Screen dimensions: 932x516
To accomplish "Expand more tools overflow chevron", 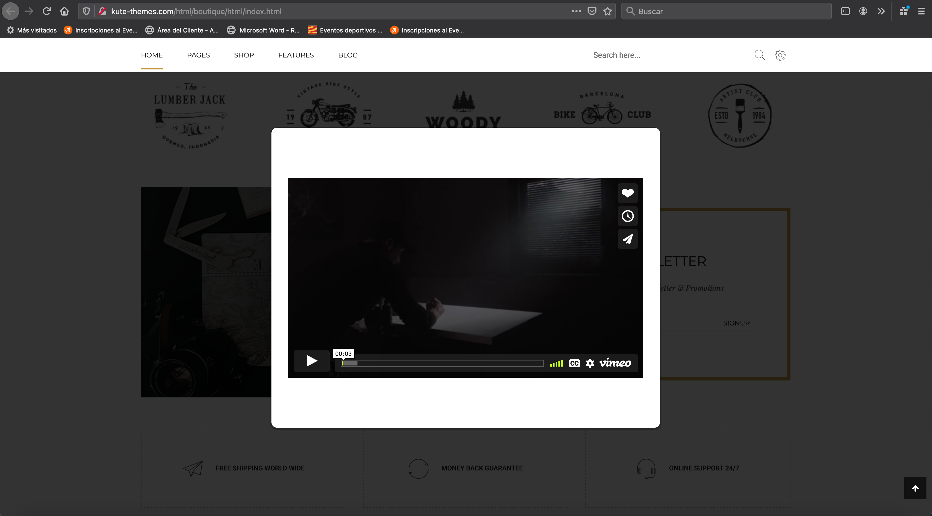I will pyautogui.click(x=881, y=11).
